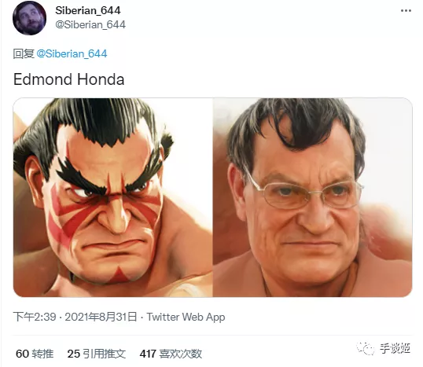
Task: Click the 2021年8月31日 date text
Action: coord(101,317)
